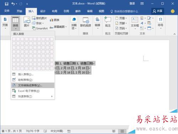Click the Tell me what you want search box
The image size is (178, 134).
(x=124, y=11)
